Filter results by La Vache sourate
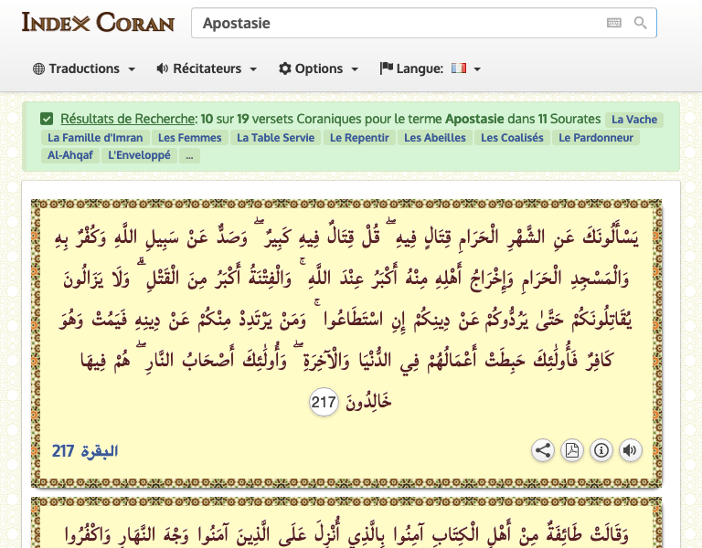702x548 pixels. pos(634,120)
